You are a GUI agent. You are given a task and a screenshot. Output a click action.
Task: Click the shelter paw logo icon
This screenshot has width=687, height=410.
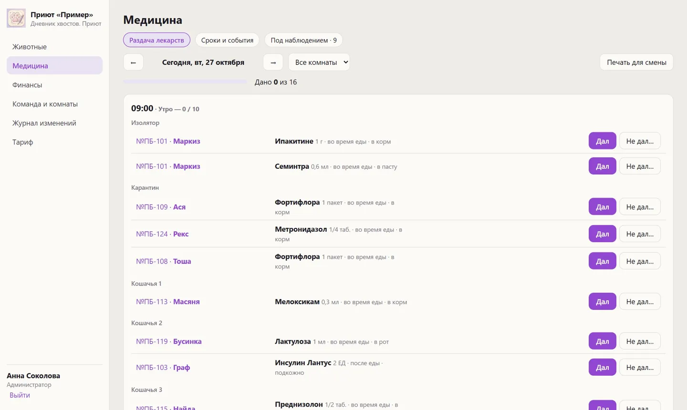pos(16,18)
